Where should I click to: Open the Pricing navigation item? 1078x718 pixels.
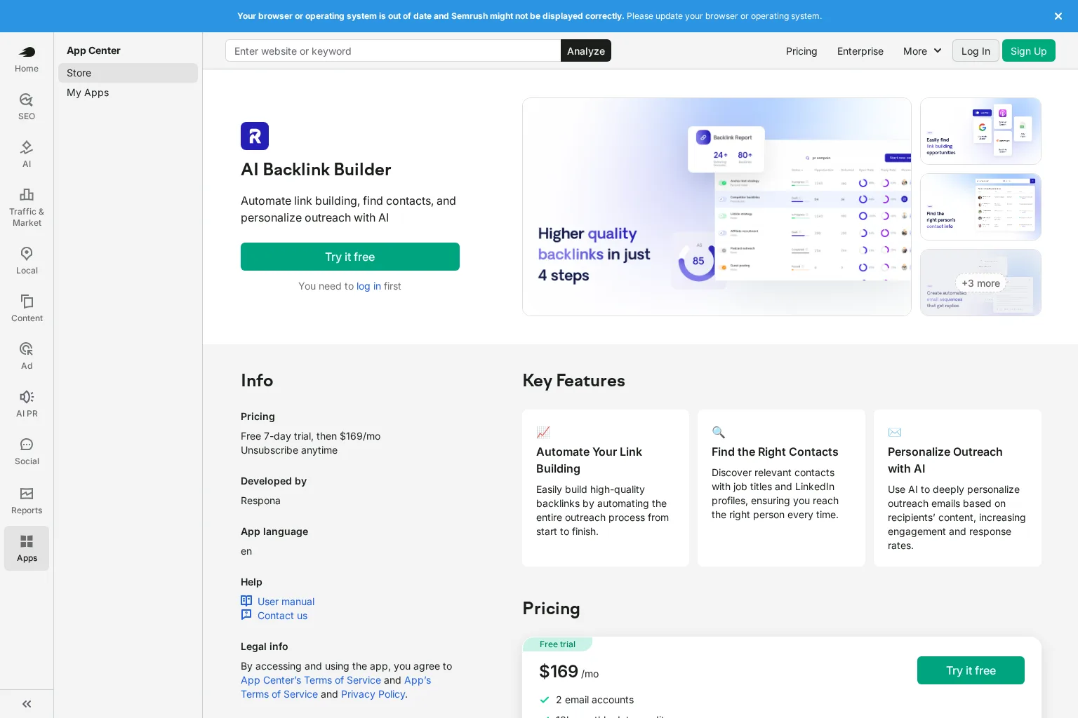(x=801, y=51)
